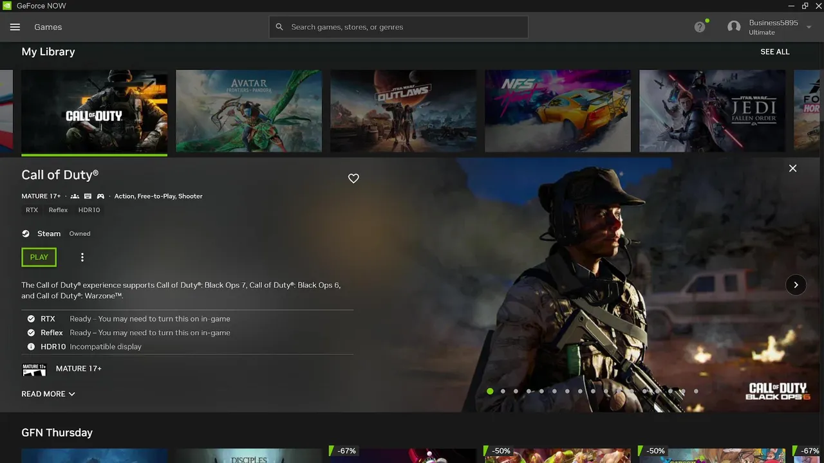824x463 pixels.
Task: Select the third carousel dot
Action: tap(516, 391)
